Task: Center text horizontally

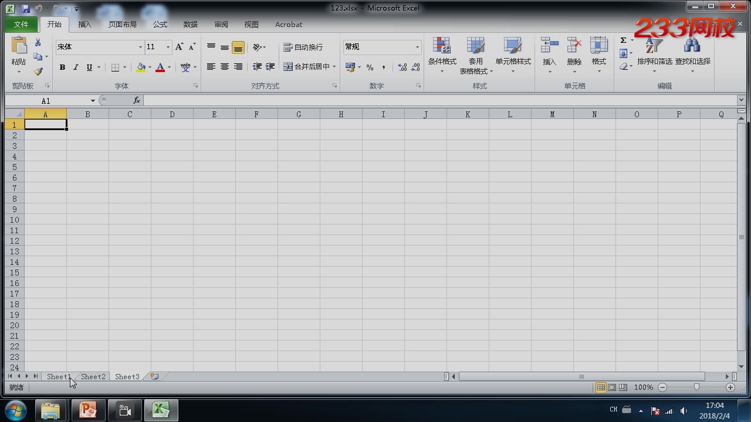Action: click(x=225, y=67)
